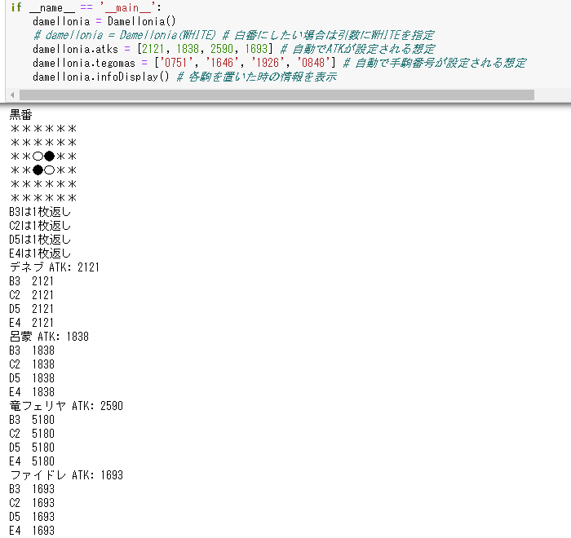Click the string '0751' in tegomas list
The height and width of the screenshot is (538, 571).
click(176, 63)
